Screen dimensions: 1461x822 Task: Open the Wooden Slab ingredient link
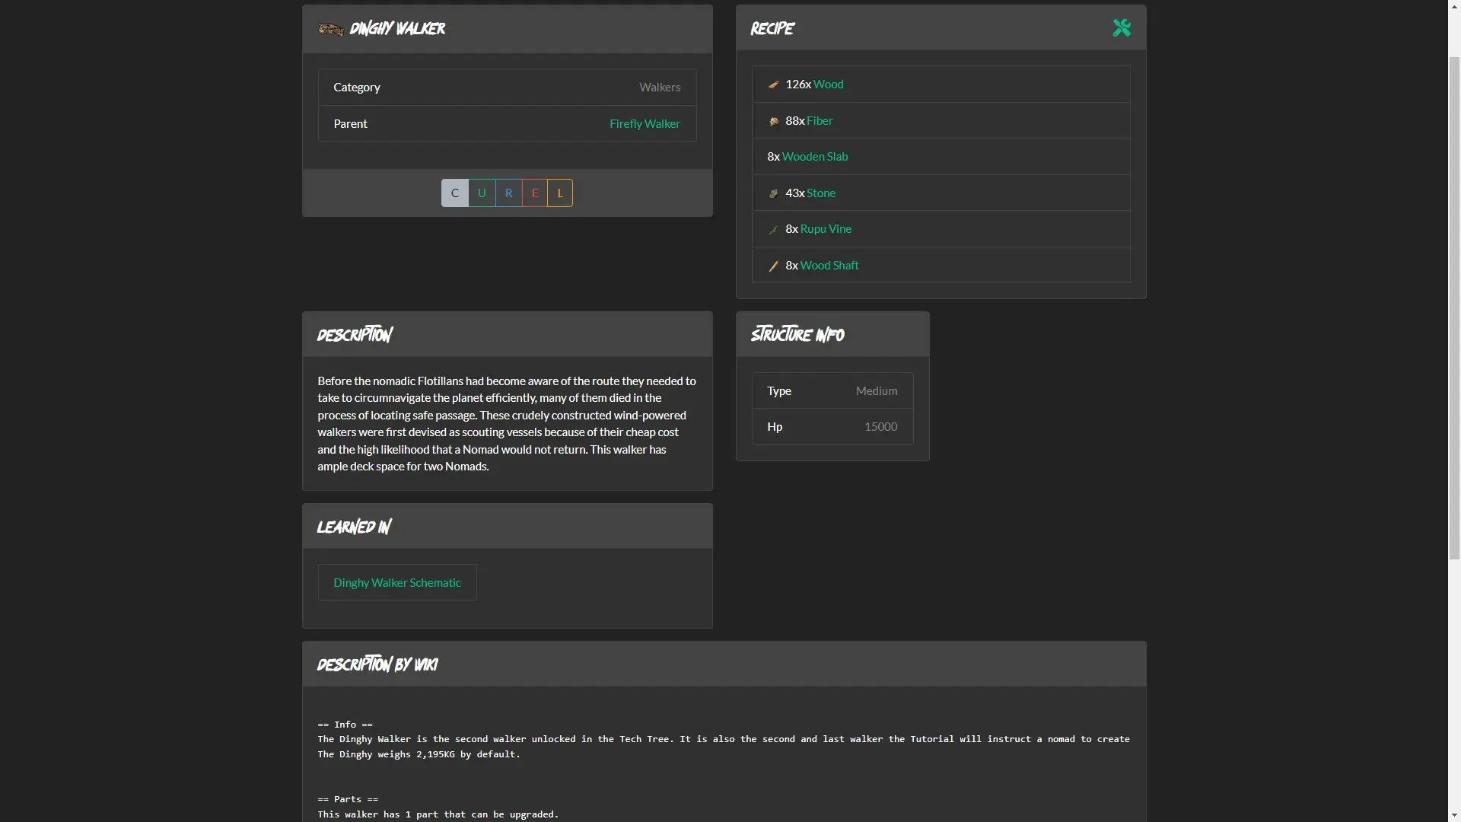click(x=815, y=156)
